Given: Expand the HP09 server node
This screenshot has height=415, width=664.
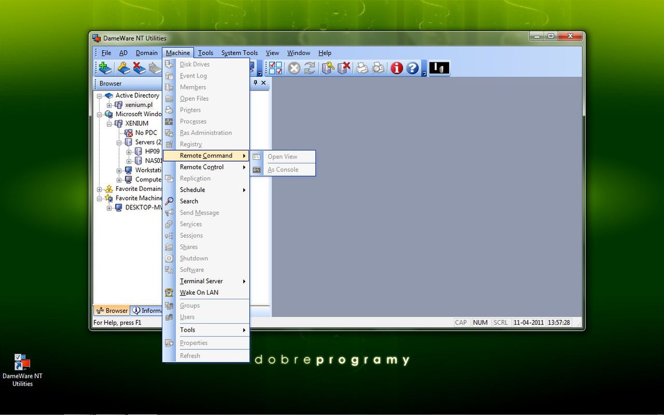Looking at the screenshot, I should coord(129,151).
